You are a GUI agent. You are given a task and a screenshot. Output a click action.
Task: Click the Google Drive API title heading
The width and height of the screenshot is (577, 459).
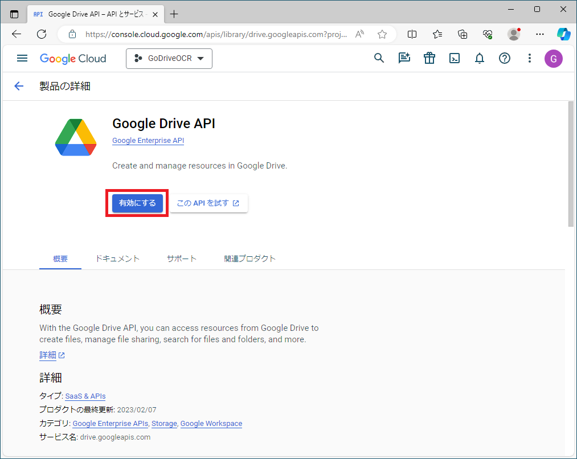pyautogui.click(x=163, y=124)
